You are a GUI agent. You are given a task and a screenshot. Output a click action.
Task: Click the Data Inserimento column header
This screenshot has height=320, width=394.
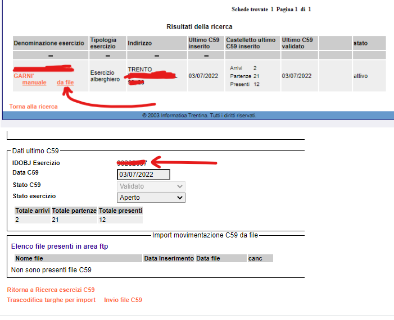[169, 259]
